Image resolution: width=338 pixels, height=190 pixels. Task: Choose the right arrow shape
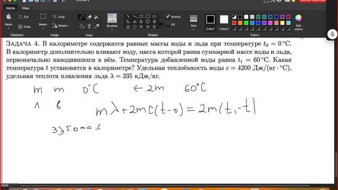click(x=141, y=27)
